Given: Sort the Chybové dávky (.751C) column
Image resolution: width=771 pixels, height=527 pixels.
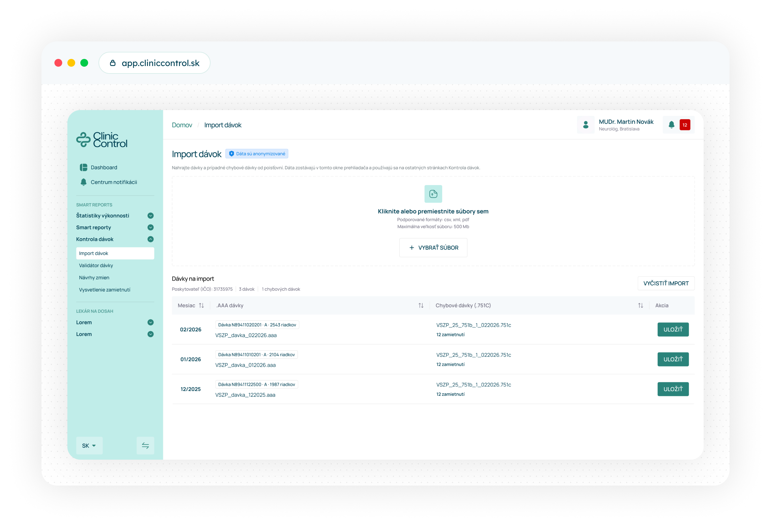Looking at the screenshot, I should 640,306.
